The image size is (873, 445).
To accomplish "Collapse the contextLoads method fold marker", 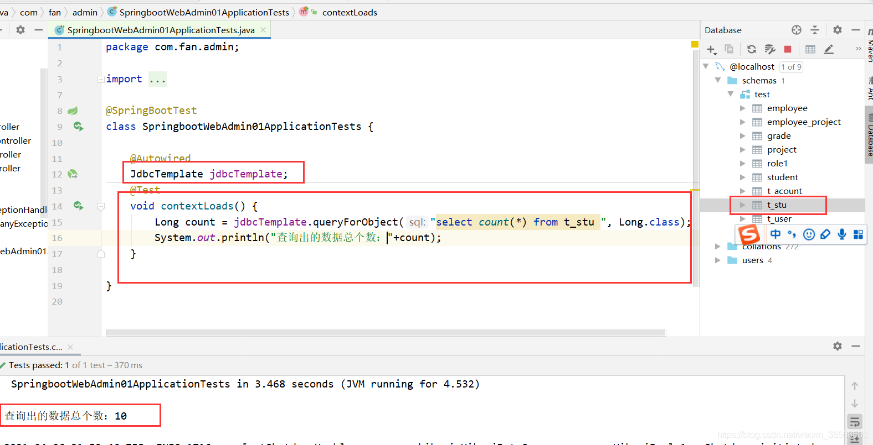I will [x=101, y=206].
